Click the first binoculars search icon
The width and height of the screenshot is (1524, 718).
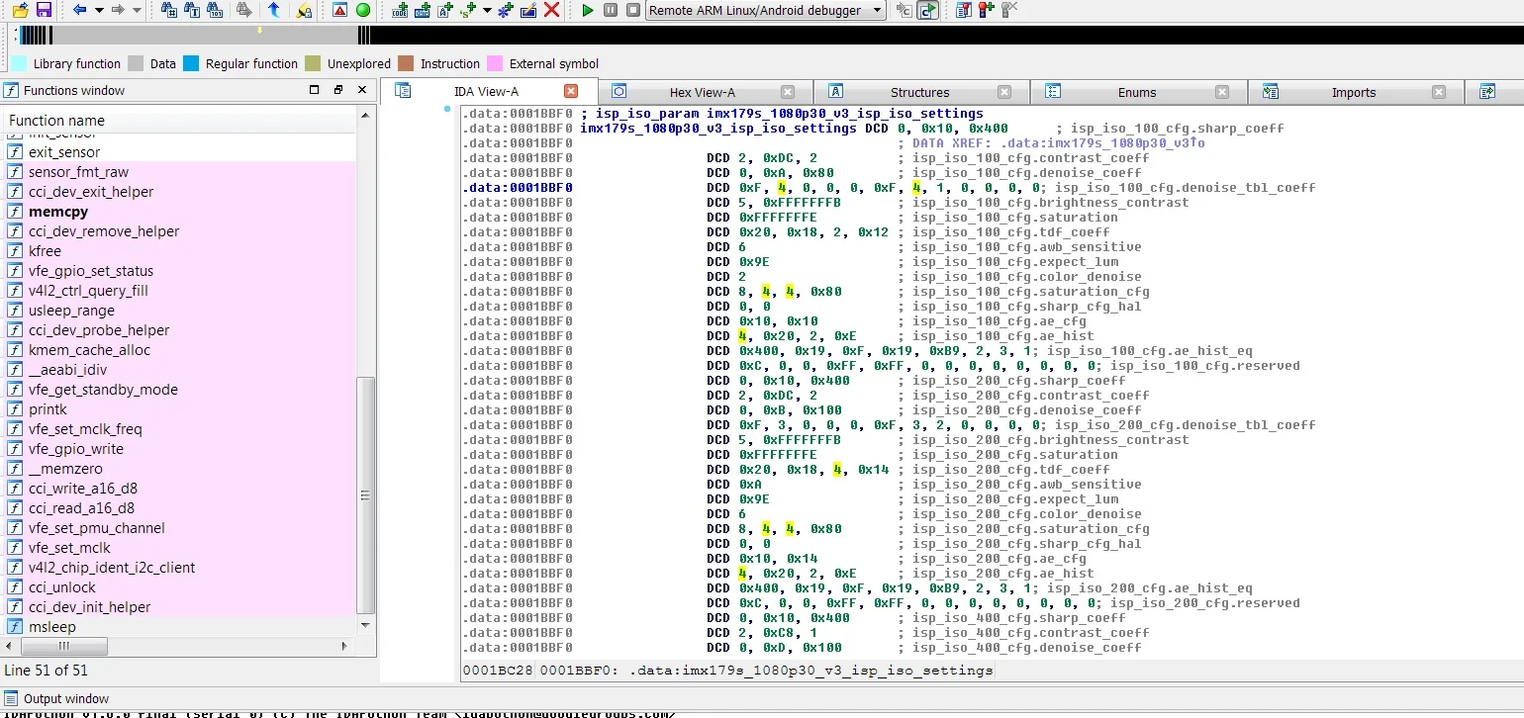(x=168, y=10)
